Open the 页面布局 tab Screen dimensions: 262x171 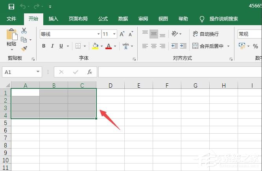pyautogui.click(x=78, y=19)
